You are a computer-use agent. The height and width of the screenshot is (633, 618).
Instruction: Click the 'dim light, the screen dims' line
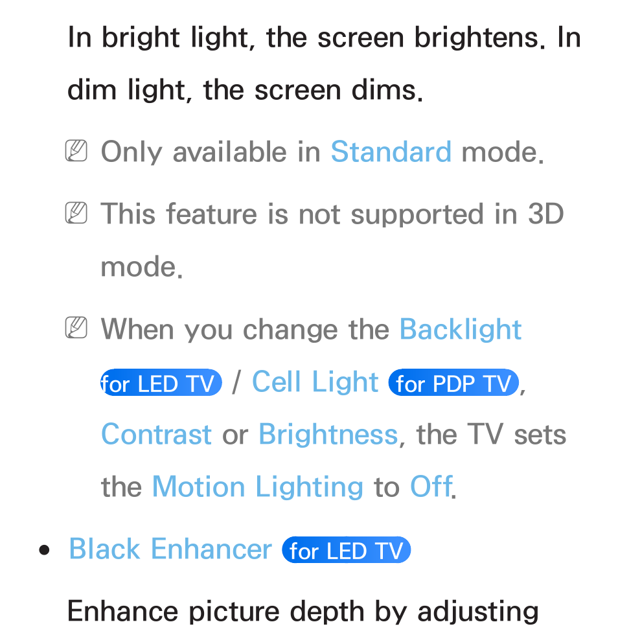245,89
